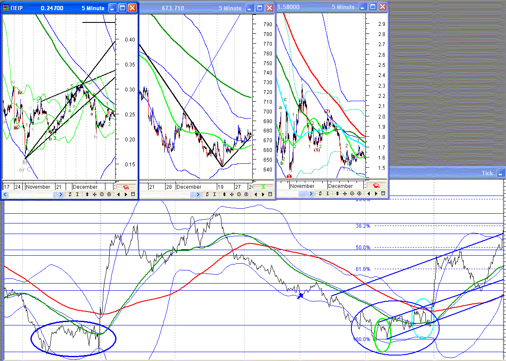The height and width of the screenshot is (361, 506).
Task: Click the 673.710 value in the title bar
Action: coord(173,8)
